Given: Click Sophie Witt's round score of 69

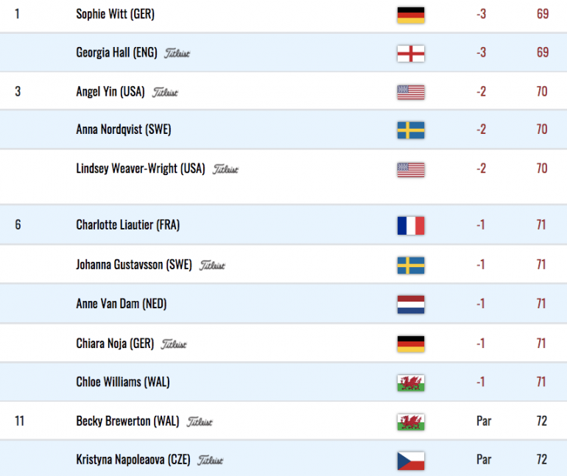Looking at the screenshot, I should coord(543,14).
